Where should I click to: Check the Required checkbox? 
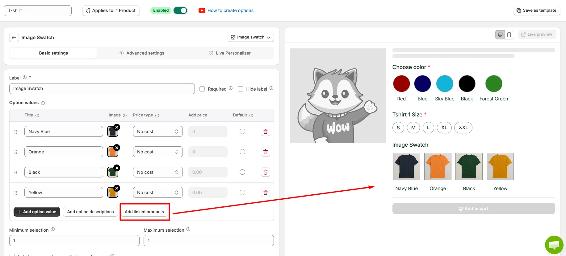[x=202, y=89]
